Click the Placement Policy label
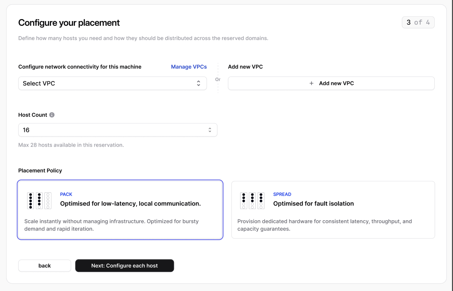This screenshot has height=291, width=453. [x=40, y=171]
